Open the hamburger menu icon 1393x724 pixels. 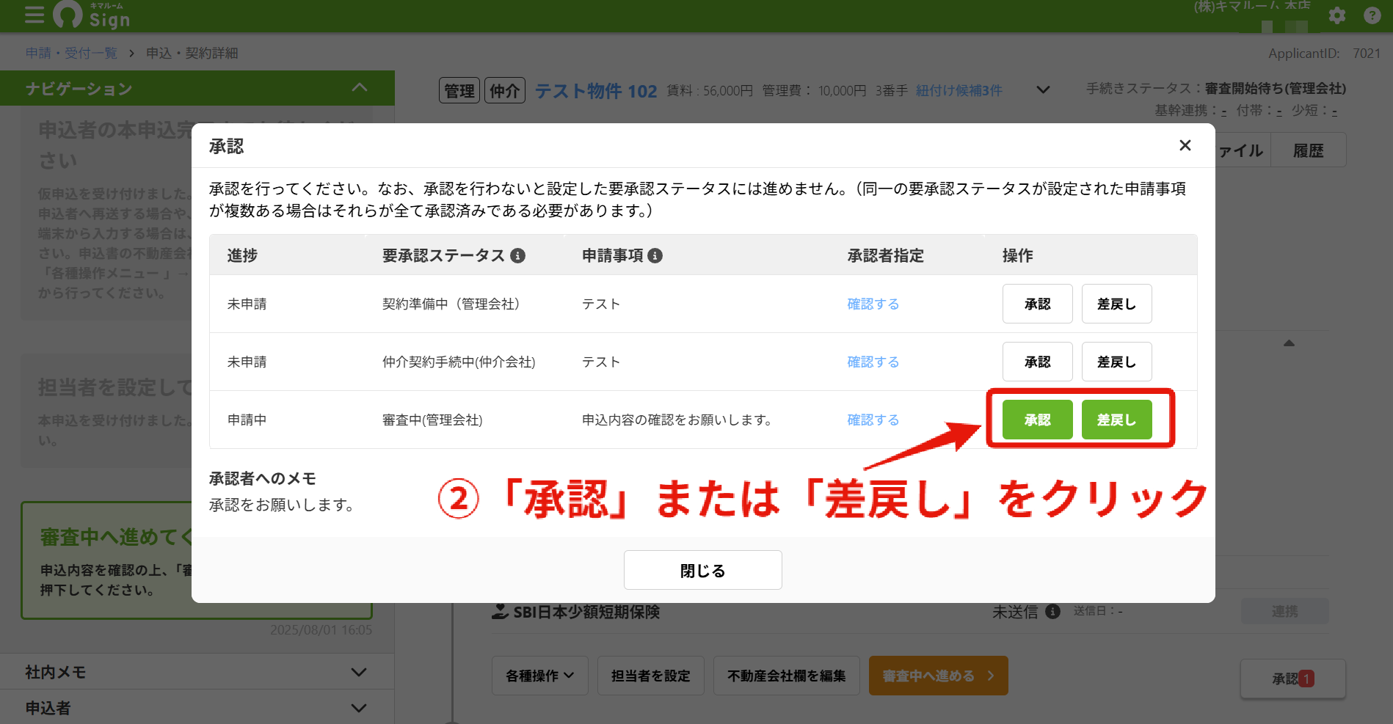[34, 14]
